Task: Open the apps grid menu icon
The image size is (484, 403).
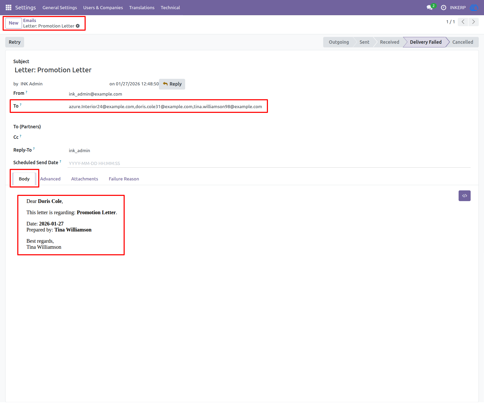Action: point(8,7)
